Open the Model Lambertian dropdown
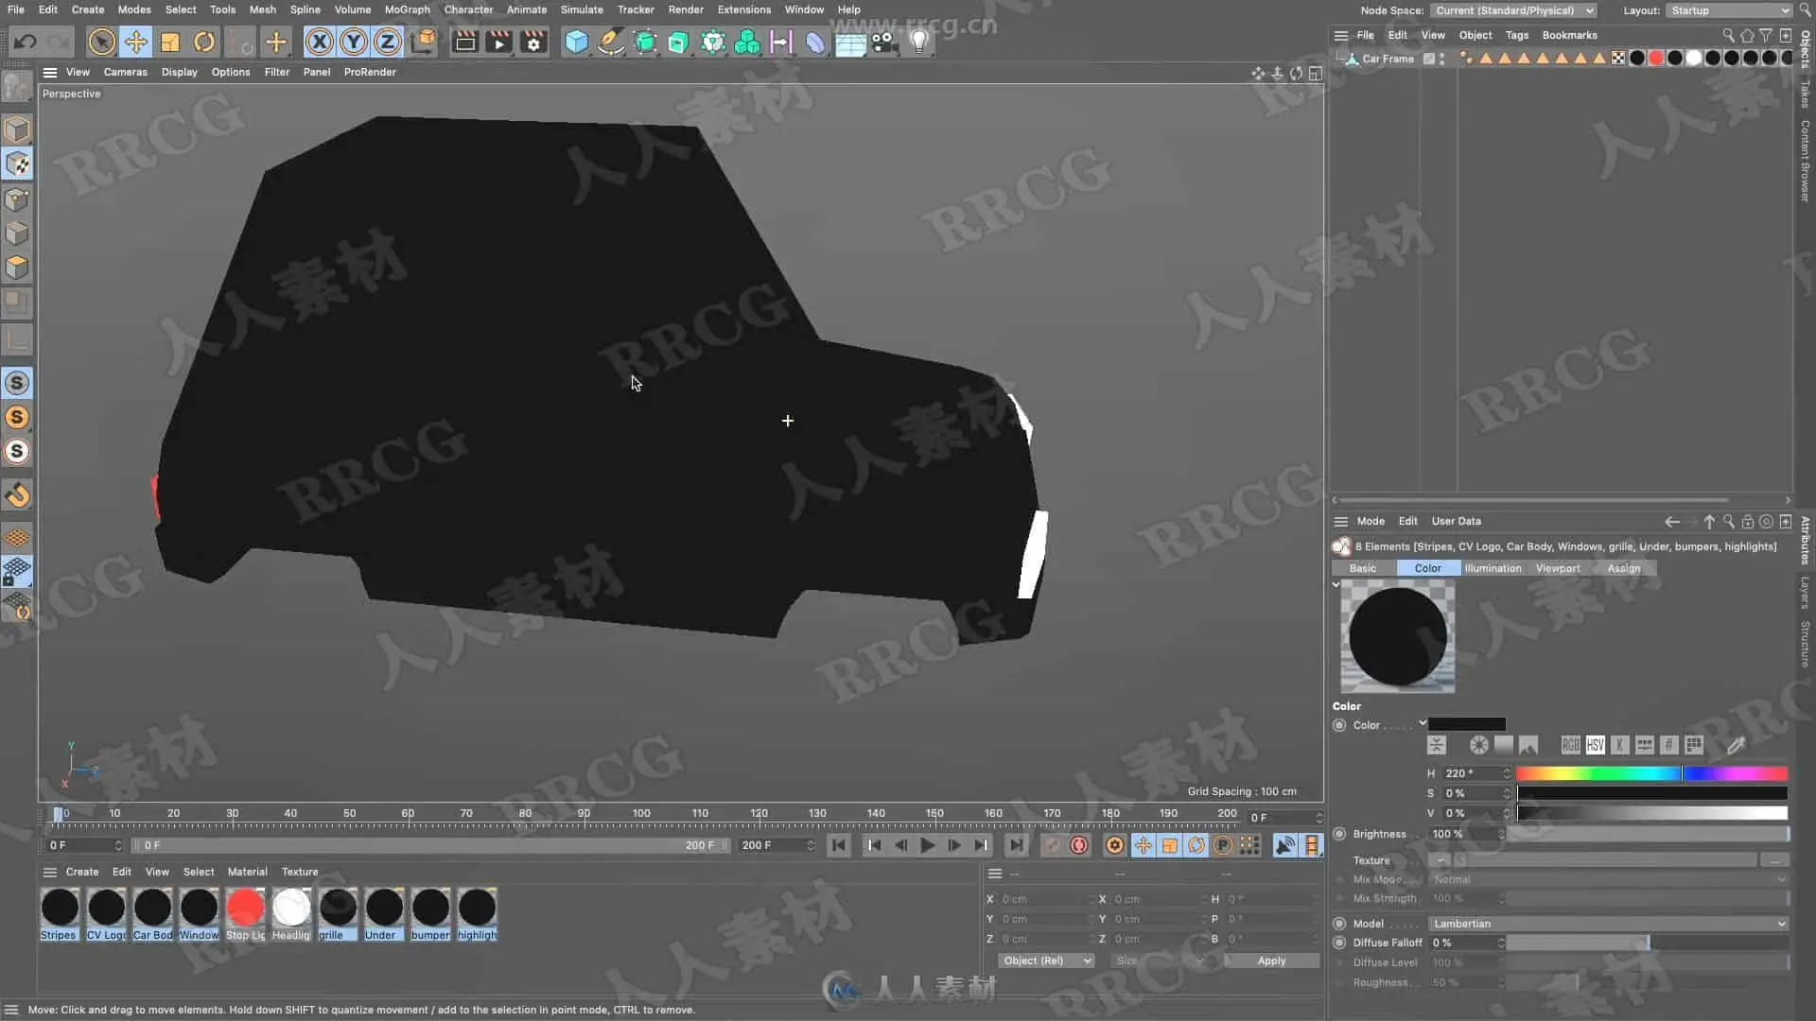1816x1021 pixels. click(x=1608, y=924)
